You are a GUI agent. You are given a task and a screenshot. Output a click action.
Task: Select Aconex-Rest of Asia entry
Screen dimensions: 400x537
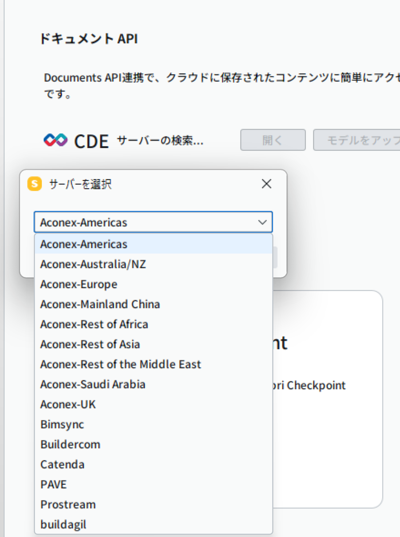tap(153, 344)
